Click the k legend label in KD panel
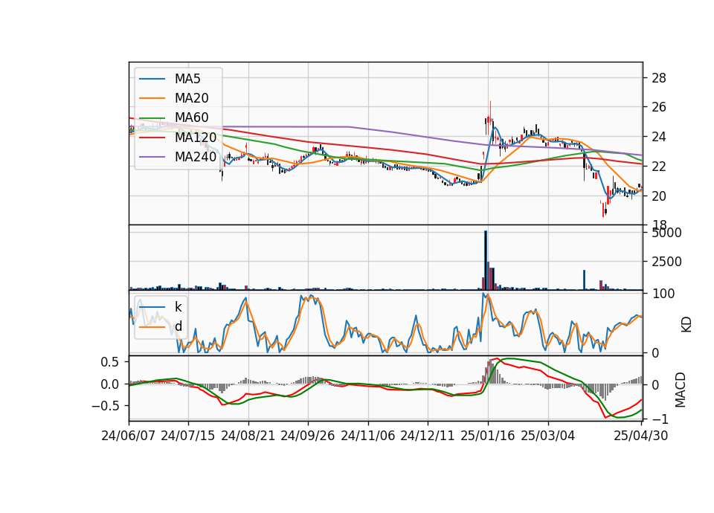The height and width of the screenshot is (513, 714). coord(178,307)
